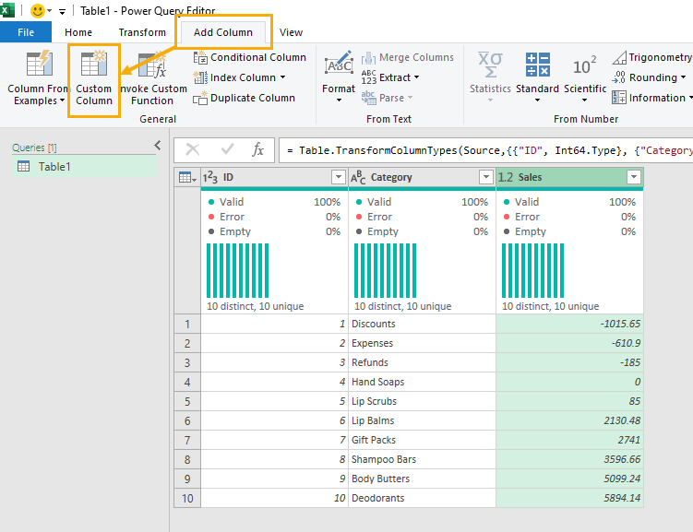Add a Conditional Column

tap(250, 57)
